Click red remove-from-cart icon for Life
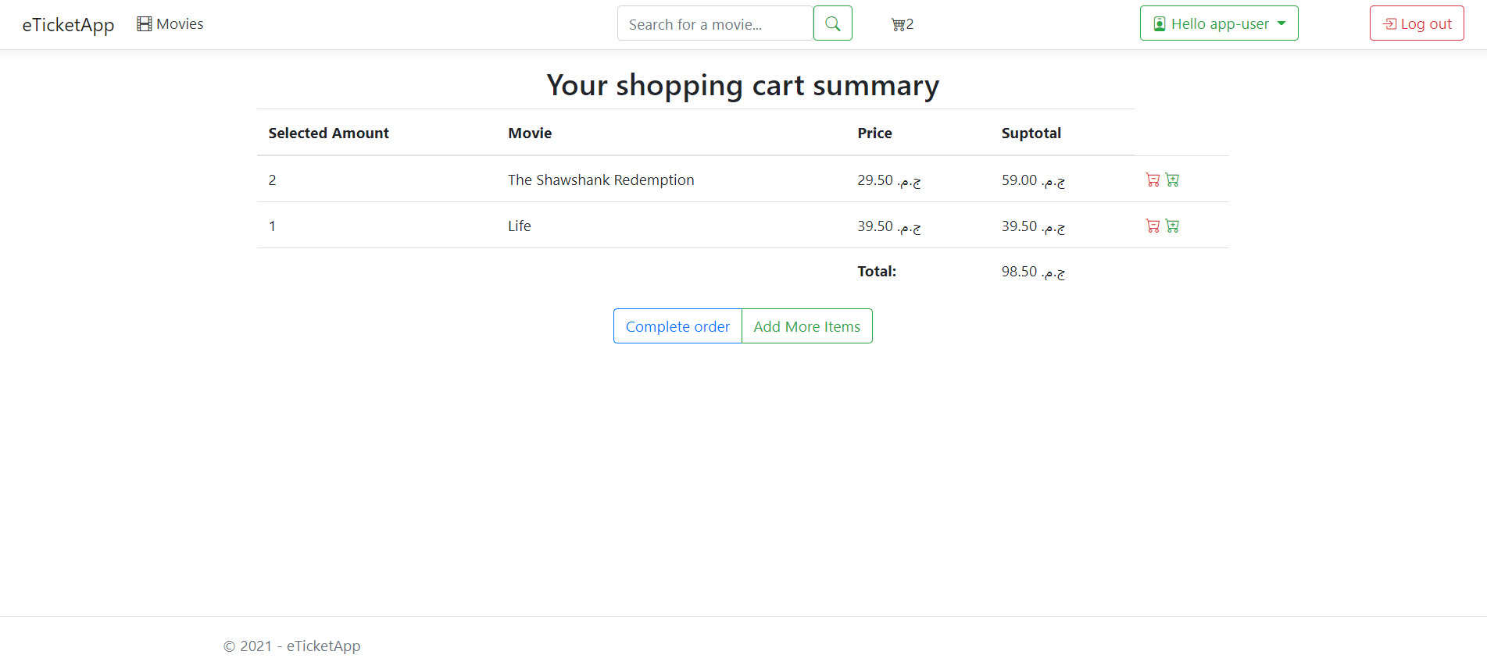Image resolution: width=1487 pixels, height=669 pixels. [1152, 226]
